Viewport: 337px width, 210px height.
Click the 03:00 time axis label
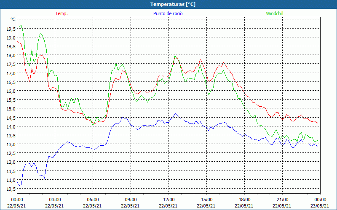point(55,200)
